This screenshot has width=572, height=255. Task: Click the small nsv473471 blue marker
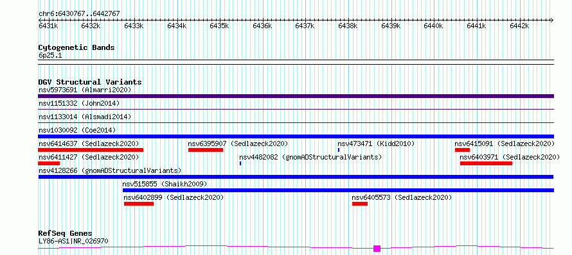339,150
